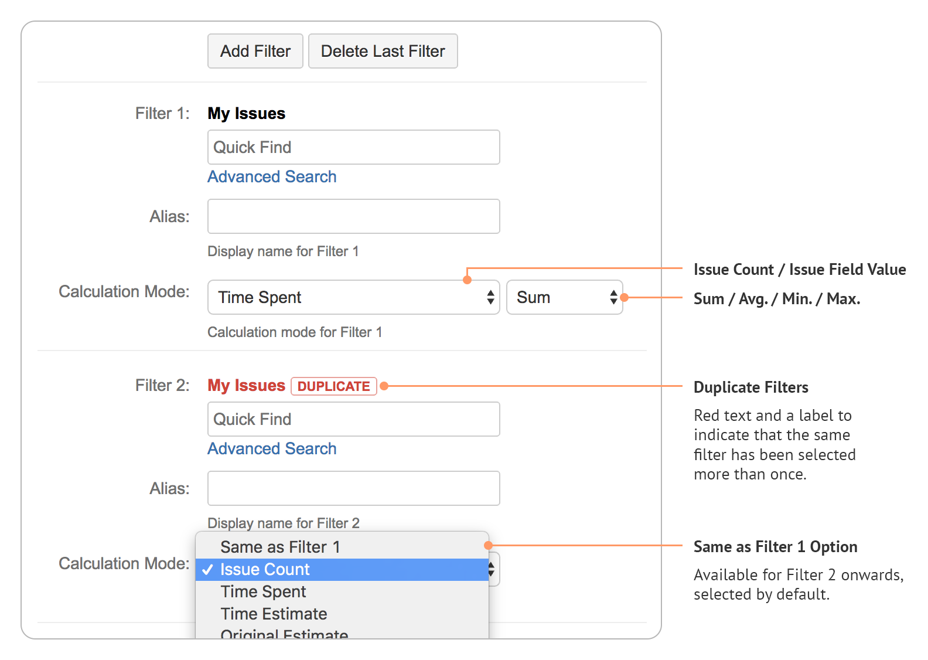Expand the Sum aggregation dropdown
Viewport: 928px width, 660px height.
[x=564, y=297]
